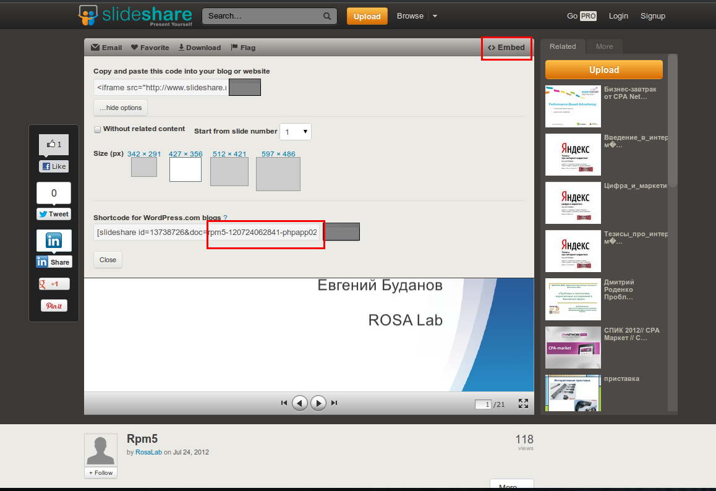Viewport: 716px width, 491px height.
Task: Click the sidebar Upload button
Action: (603, 70)
